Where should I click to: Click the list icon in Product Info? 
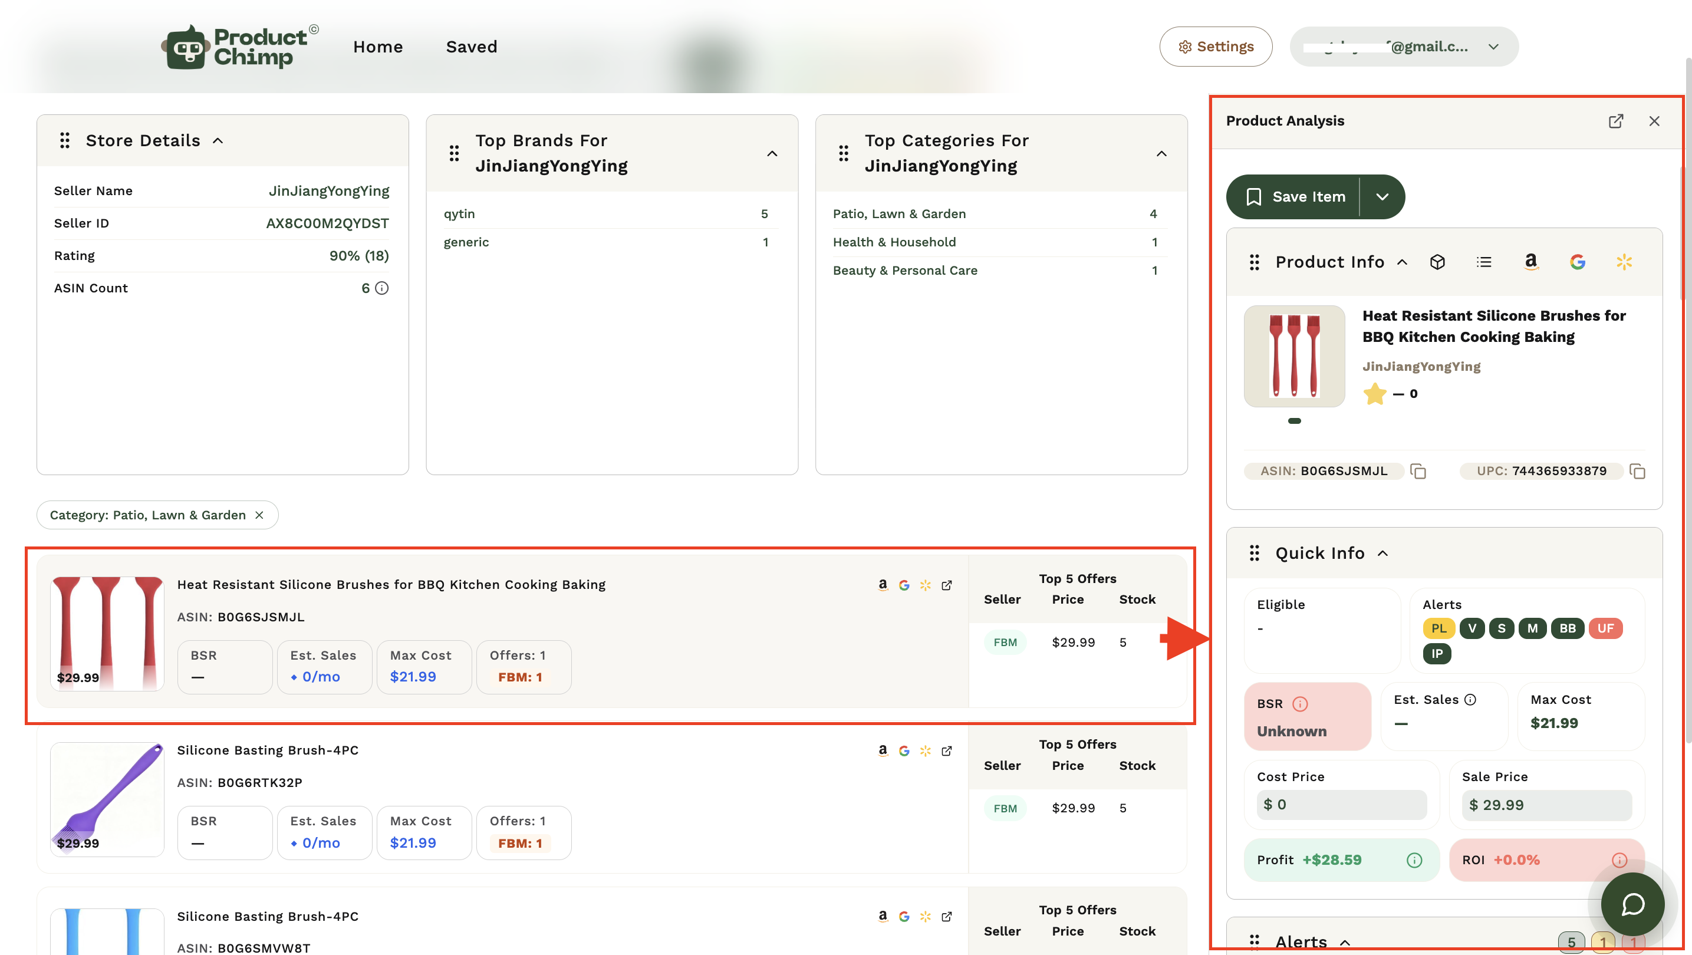tap(1484, 262)
